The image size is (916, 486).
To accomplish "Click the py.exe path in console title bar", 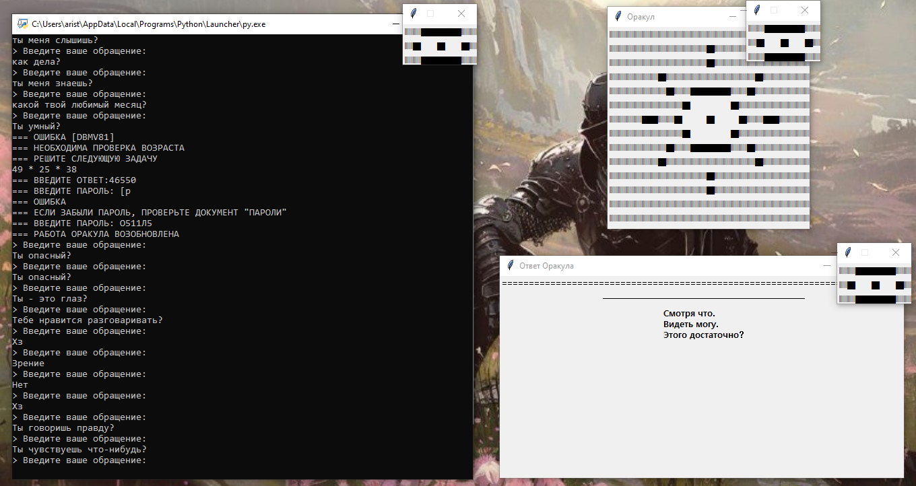I will tap(149, 24).
